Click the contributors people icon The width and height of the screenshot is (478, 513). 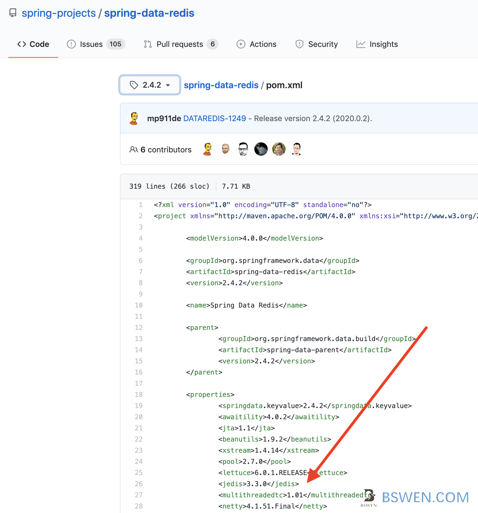(134, 150)
